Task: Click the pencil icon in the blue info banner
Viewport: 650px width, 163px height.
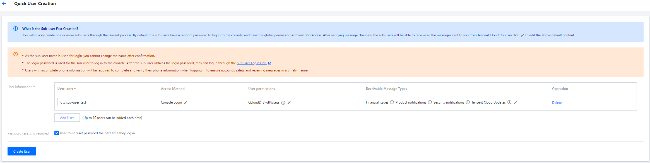Action: click(x=522, y=35)
